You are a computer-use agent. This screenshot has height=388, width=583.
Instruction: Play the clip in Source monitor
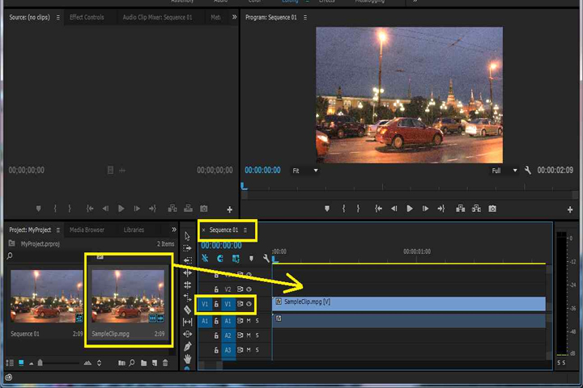coord(121,209)
